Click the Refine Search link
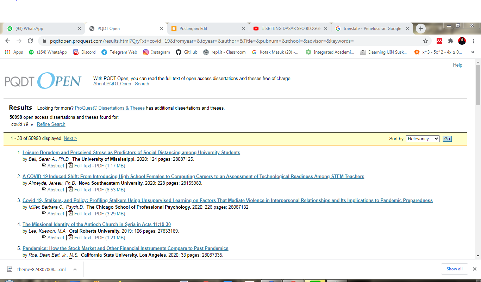The width and height of the screenshot is (481, 282). [x=51, y=124]
